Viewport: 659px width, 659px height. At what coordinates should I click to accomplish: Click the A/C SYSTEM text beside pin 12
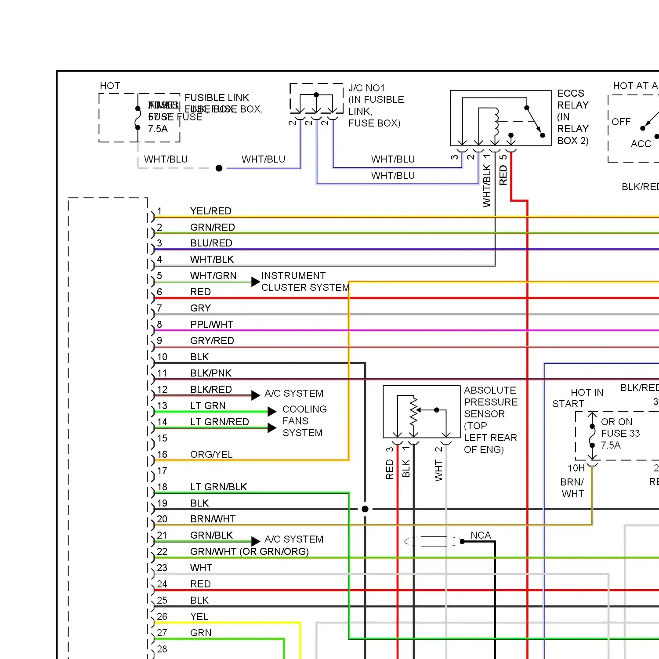(x=294, y=393)
